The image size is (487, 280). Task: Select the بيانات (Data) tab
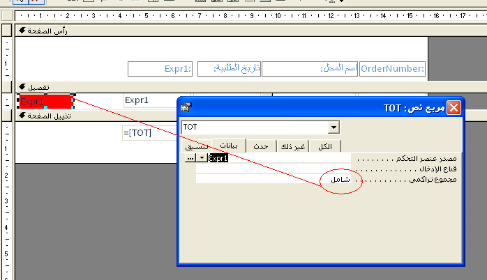(229, 146)
